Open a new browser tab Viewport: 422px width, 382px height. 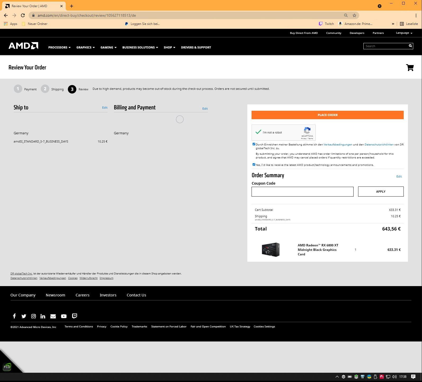71,6
